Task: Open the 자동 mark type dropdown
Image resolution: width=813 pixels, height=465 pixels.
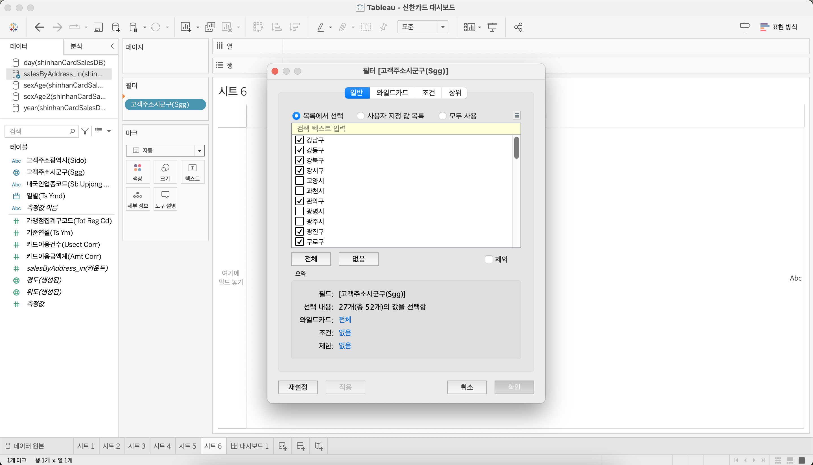Action: (199, 150)
